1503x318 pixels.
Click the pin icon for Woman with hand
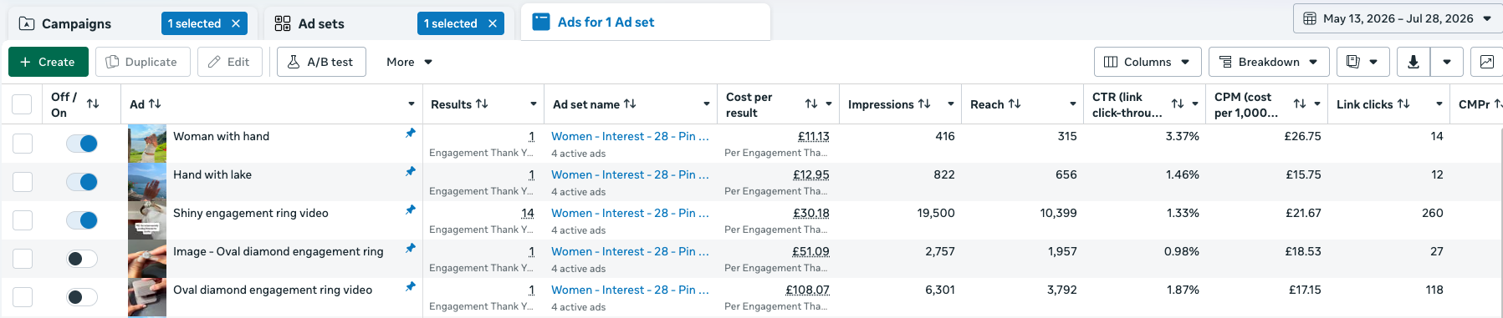(410, 134)
